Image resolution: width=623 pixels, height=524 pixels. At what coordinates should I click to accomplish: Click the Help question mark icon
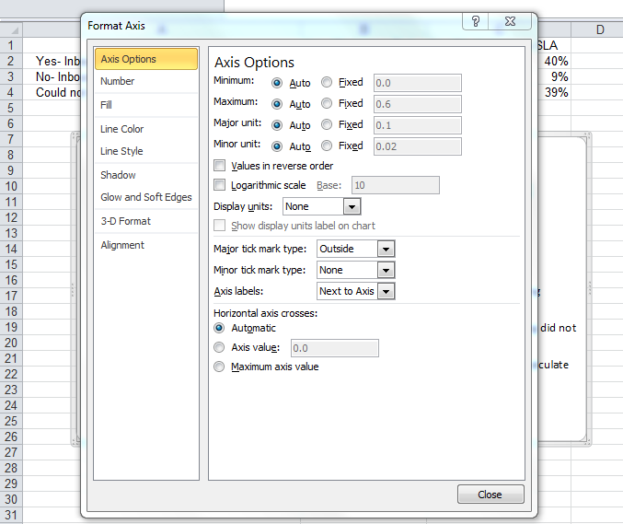[475, 22]
